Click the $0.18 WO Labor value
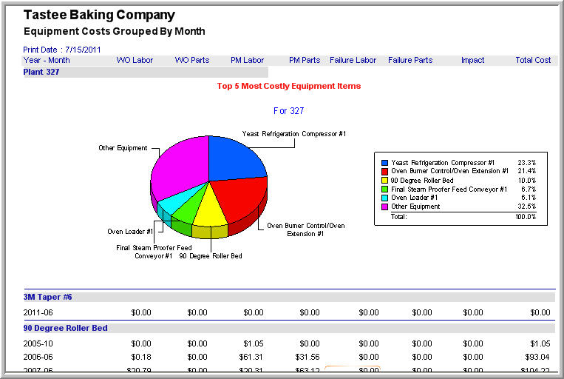 (141, 357)
